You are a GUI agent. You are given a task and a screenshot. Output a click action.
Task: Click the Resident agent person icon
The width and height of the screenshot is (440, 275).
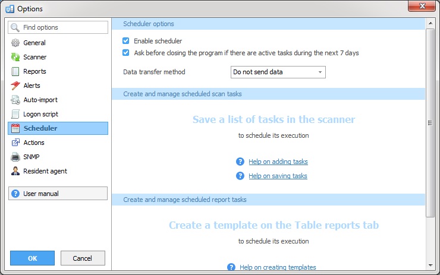[x=15, y=171]
